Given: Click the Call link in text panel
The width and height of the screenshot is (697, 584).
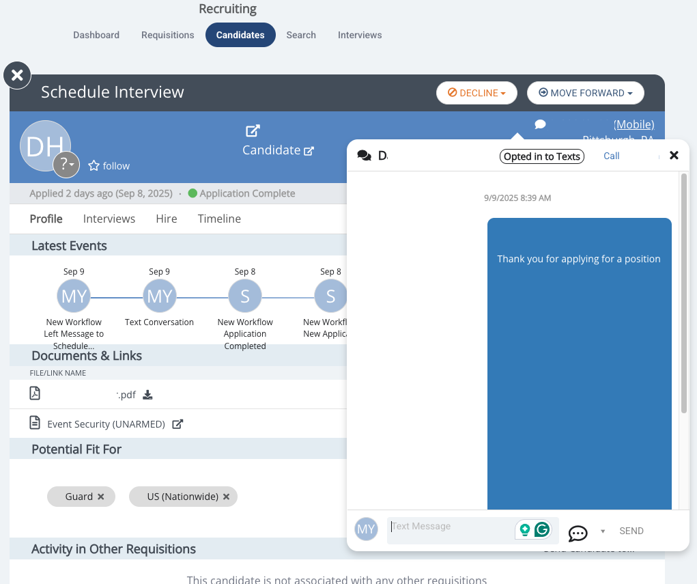Looking at the screenshot, I should pyautogui.click(x=611, y=156).
